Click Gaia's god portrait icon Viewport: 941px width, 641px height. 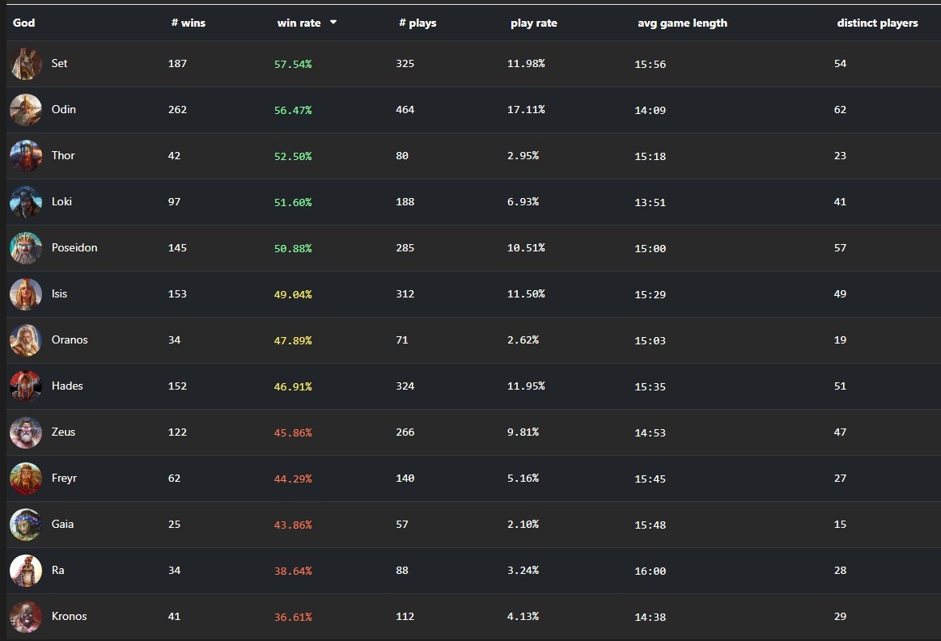click(26, 525)
